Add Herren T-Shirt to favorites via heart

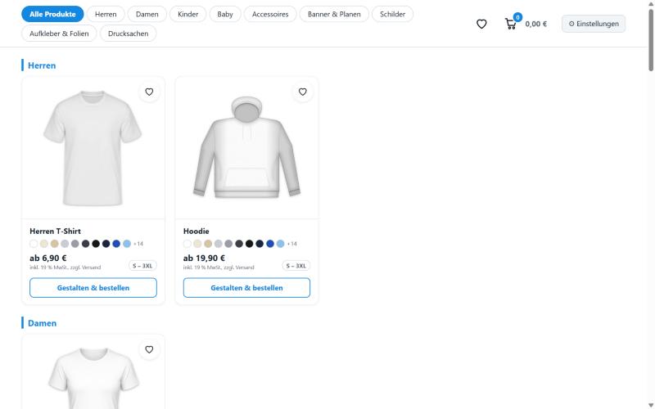149,92
